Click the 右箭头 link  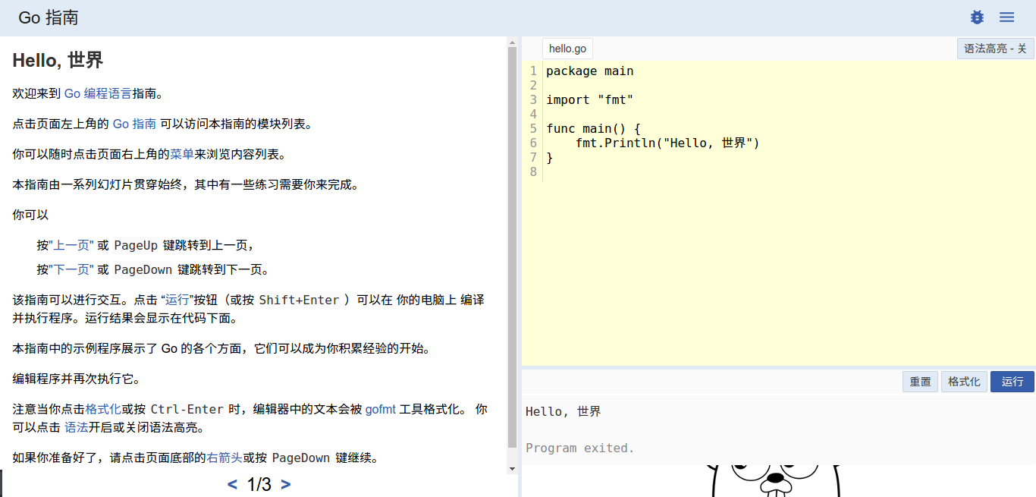[x=224, y=458]
